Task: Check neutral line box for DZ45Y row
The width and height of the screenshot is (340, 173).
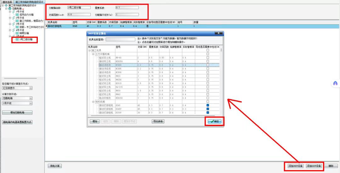Action: pos(207,109)
